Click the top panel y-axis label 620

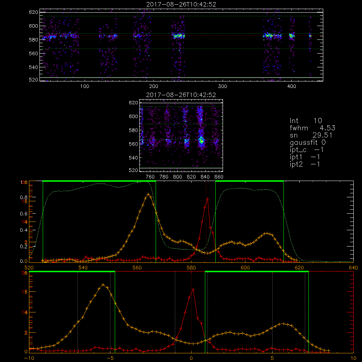tap(33, 12)
